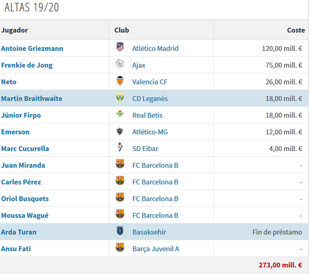The image size is (309, 274).
Task: Click the Atlético-MG crest icon
Action: pyautogui.click(x=120, y=131)
